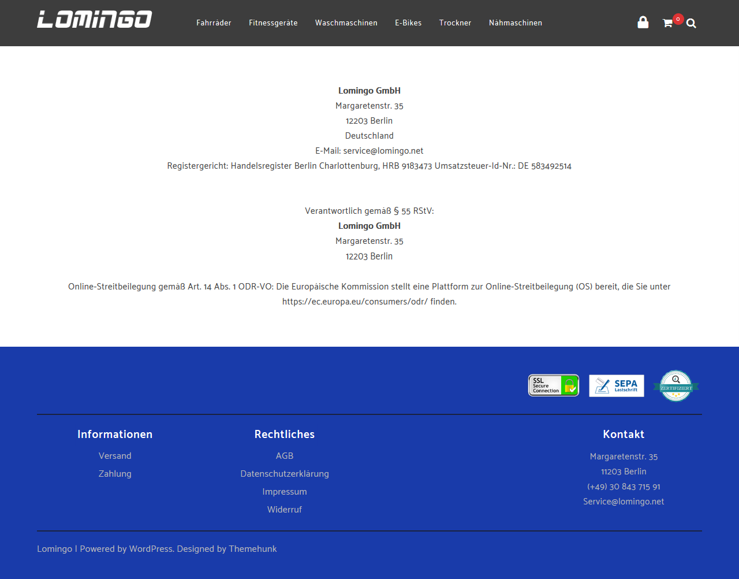Click the SSL Secure Connection badge
This screenshot has width=739, height=579.
click(554, 385)
